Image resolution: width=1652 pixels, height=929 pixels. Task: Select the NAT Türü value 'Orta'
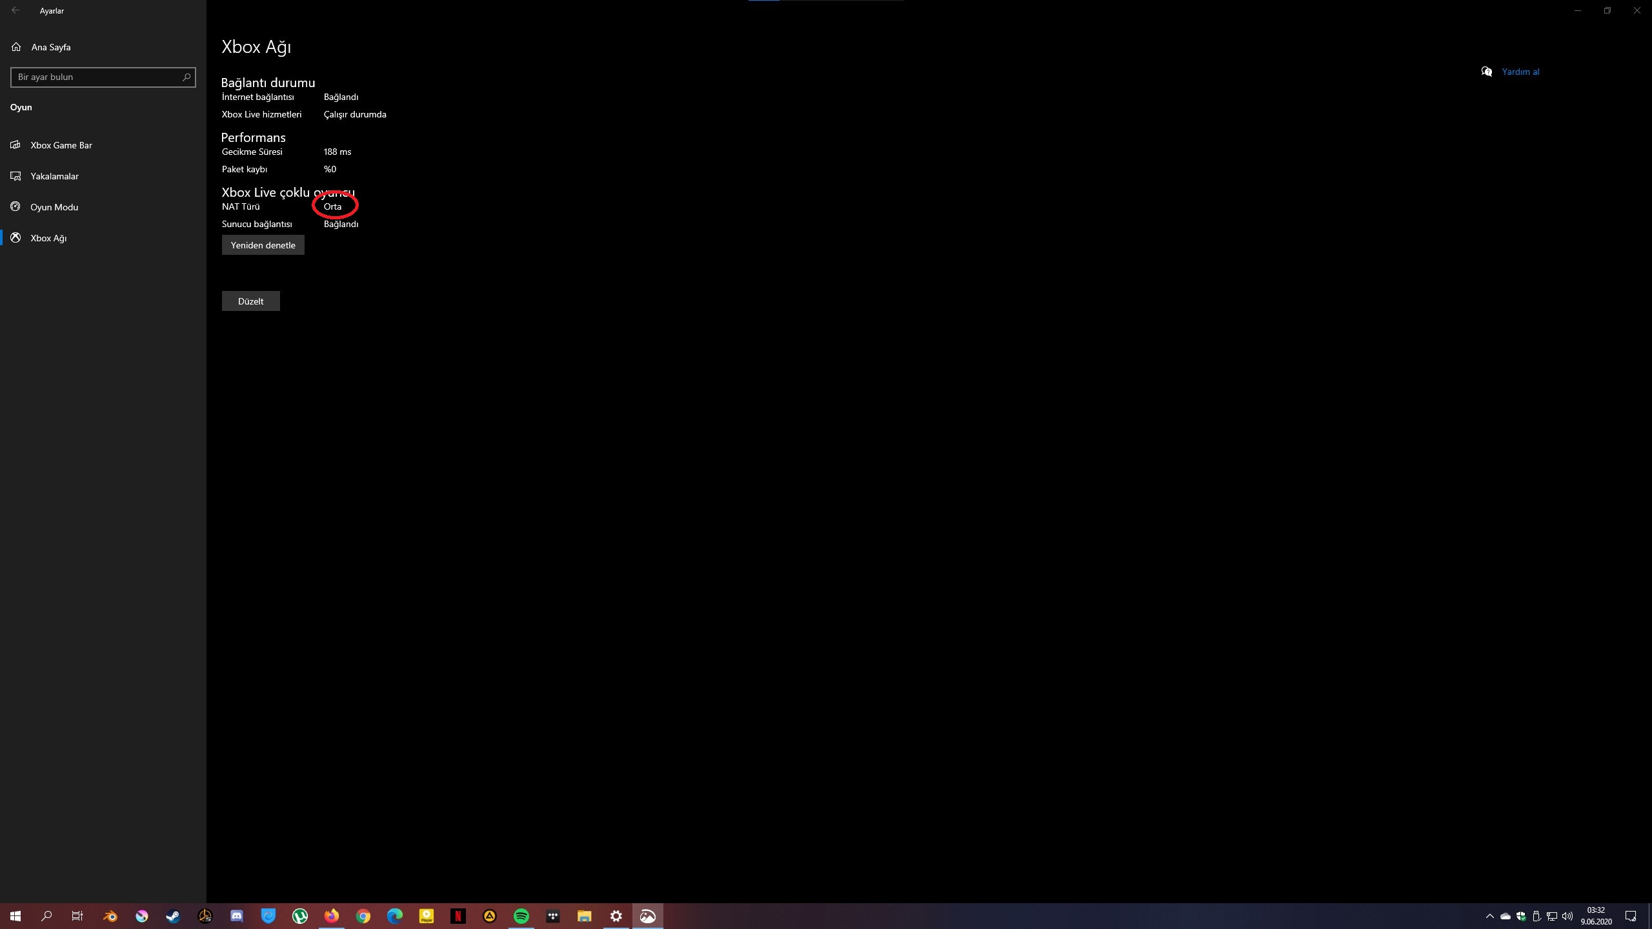tap(332, 206)
